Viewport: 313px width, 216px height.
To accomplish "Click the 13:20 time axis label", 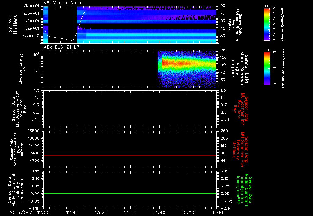I will point(101,212).
